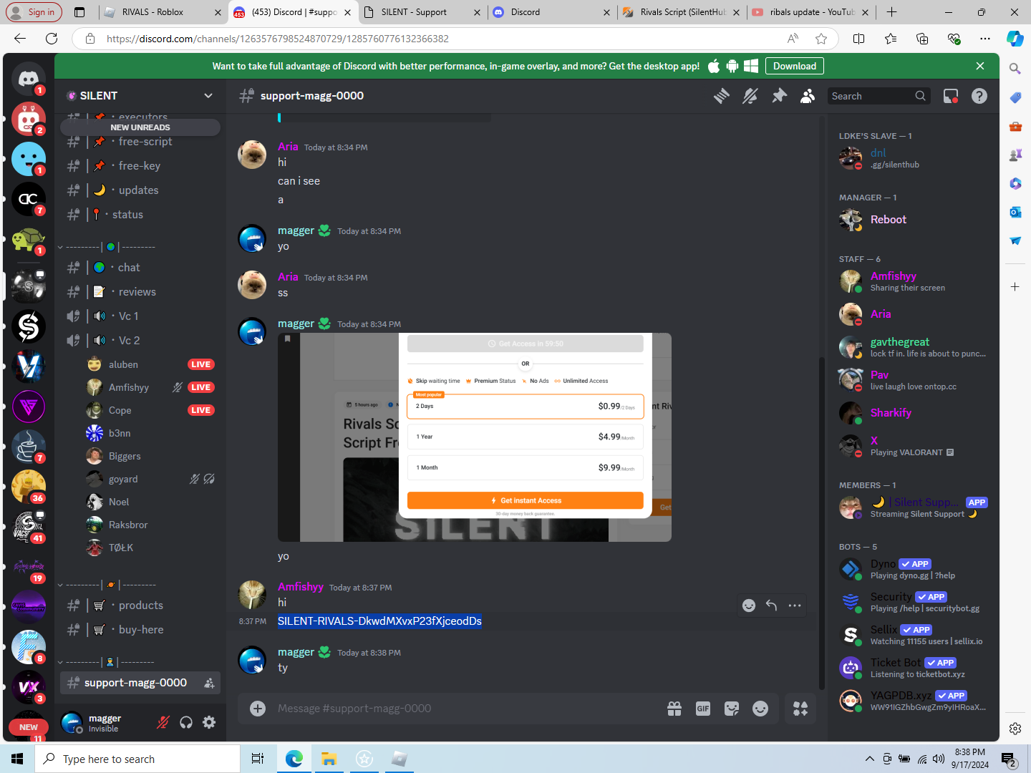Open sticker picker icon
1031x773 pixels.
[x=732, y=709]
